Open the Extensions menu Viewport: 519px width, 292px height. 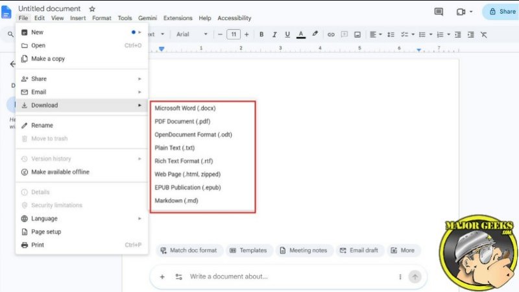178,18
